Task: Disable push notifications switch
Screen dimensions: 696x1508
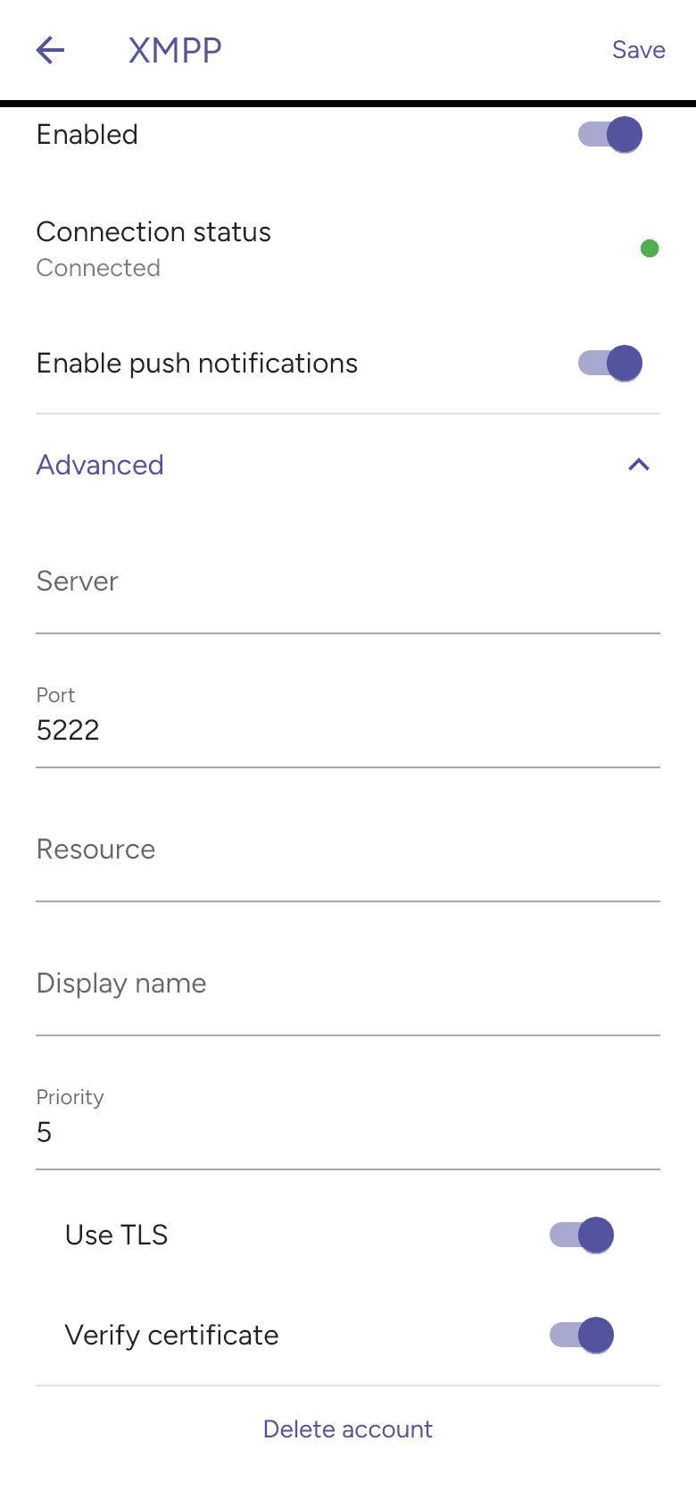Action: (x=610, y=364)
